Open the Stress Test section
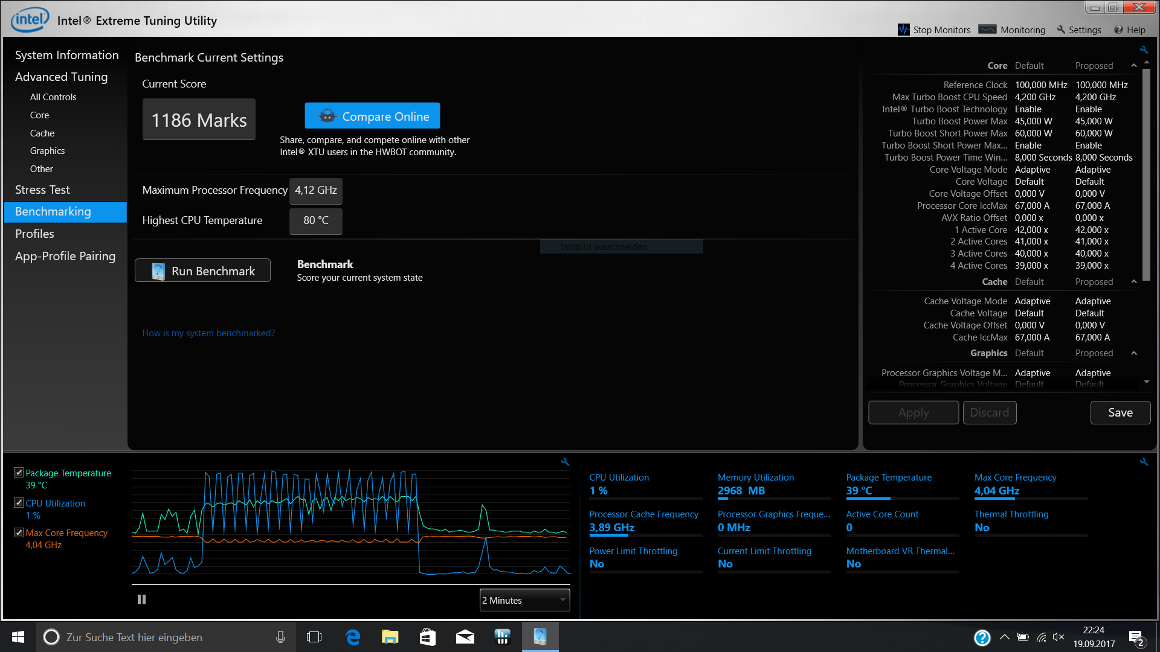The width and height of the screenshot is (1160, 652). (x=42, y=190)
